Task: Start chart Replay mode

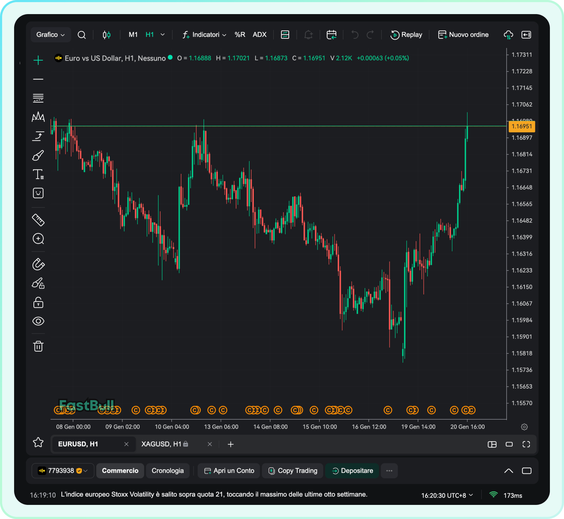Action: (x=406, y=35)
